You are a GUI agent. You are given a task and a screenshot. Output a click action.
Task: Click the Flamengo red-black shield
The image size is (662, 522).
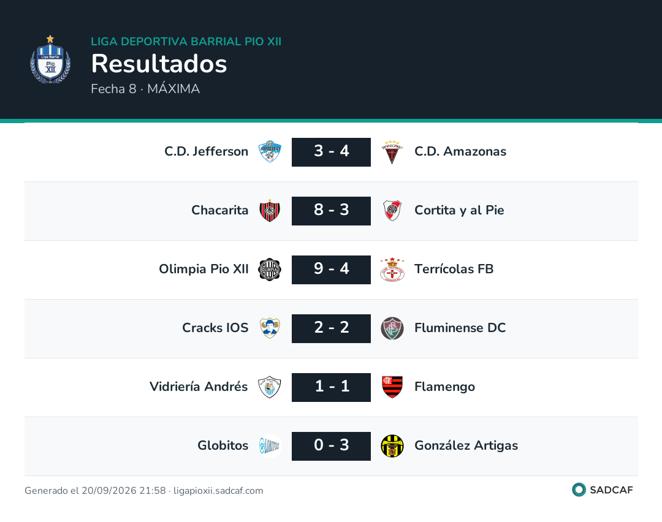[392, 387]
